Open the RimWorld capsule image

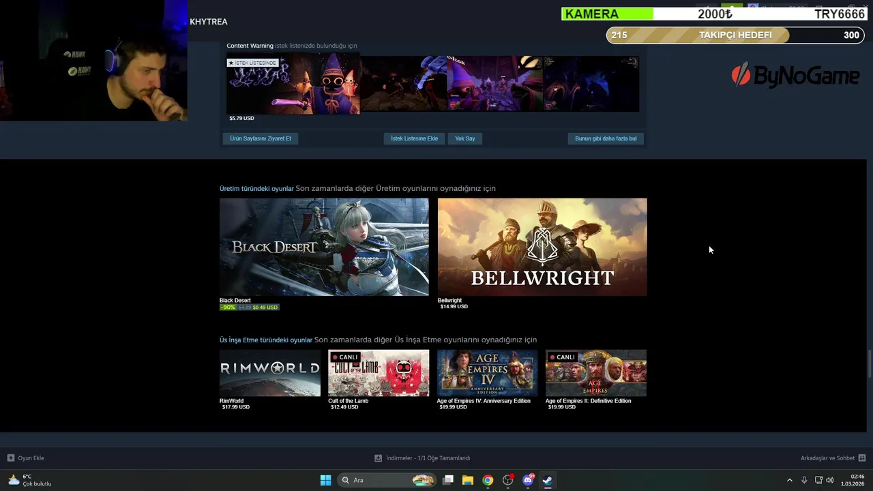point(270,373)
